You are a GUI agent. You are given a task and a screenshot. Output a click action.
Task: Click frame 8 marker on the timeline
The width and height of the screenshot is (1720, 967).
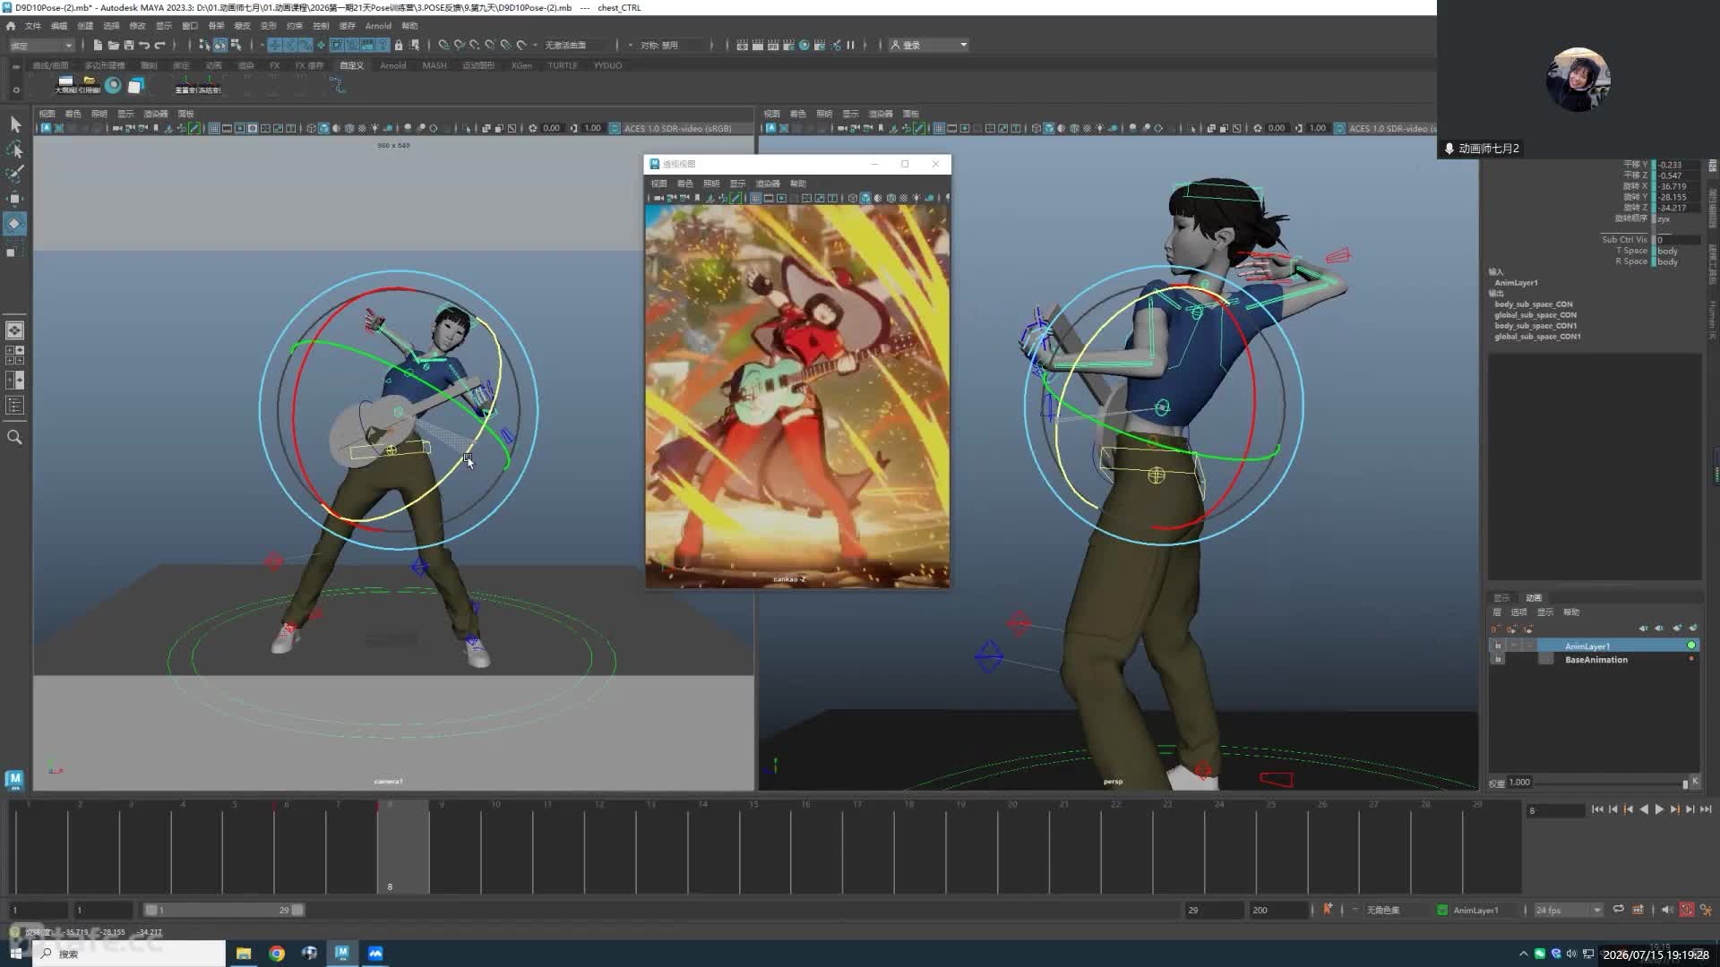(402, 846)
